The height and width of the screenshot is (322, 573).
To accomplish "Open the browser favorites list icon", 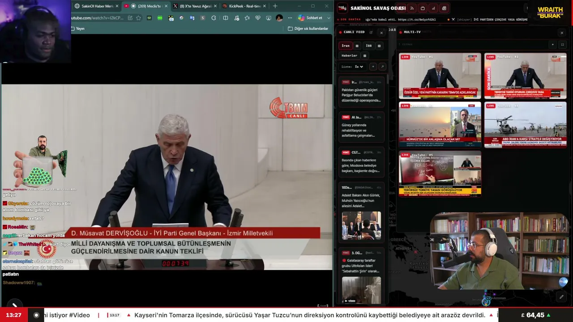I will coord(247,18).
